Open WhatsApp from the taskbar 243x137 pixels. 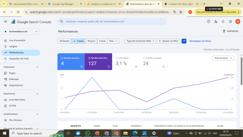click(87, 133)
